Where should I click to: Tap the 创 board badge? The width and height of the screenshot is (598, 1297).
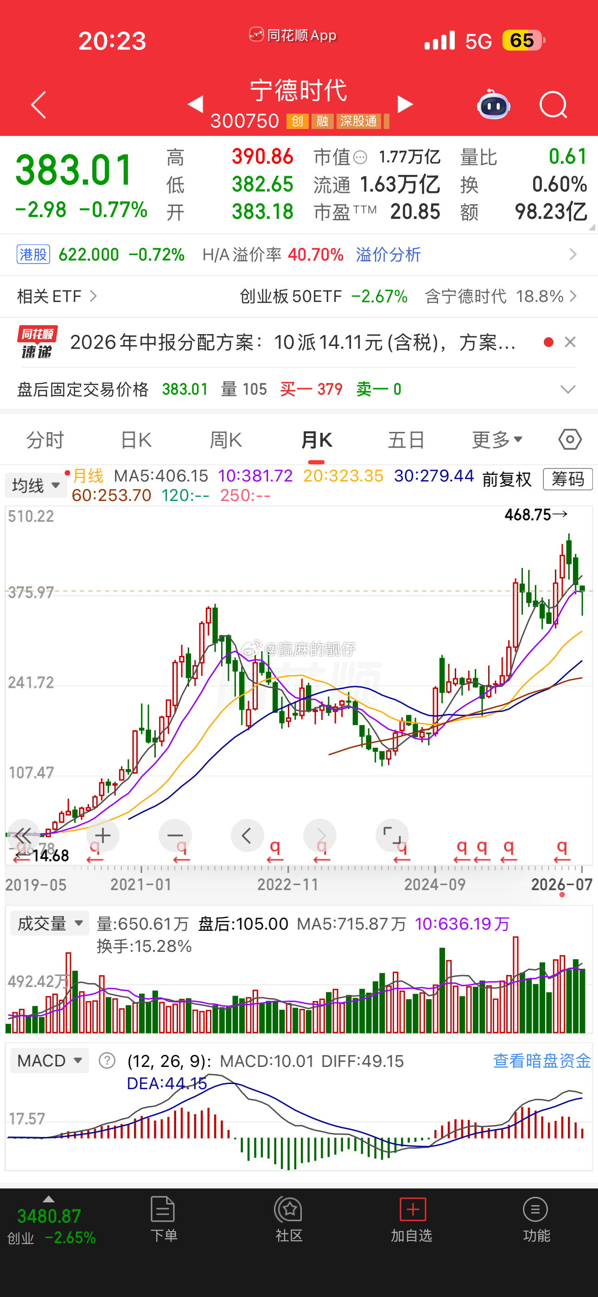298,121
